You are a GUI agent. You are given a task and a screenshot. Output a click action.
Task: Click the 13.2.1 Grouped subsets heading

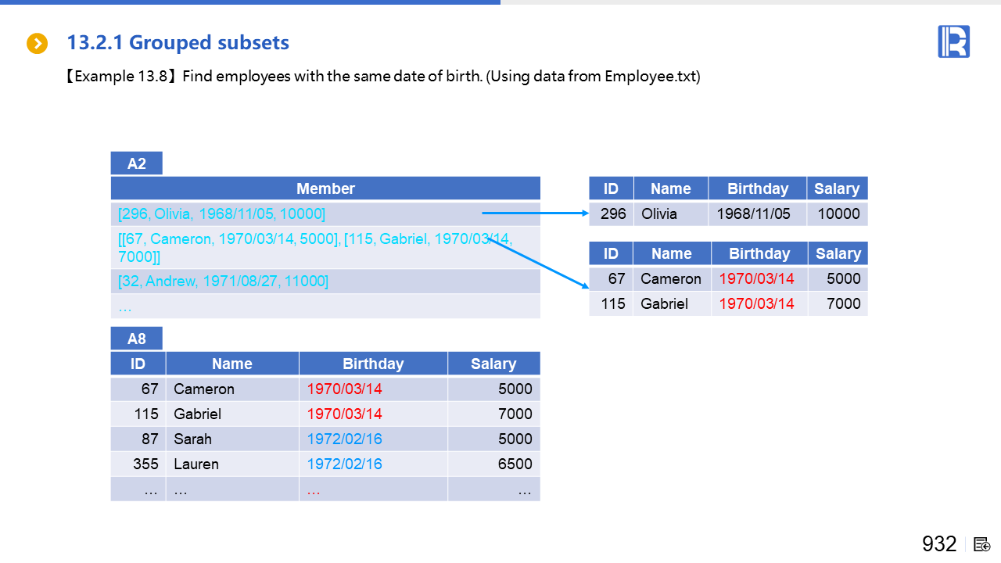click(x=178, y=43)
